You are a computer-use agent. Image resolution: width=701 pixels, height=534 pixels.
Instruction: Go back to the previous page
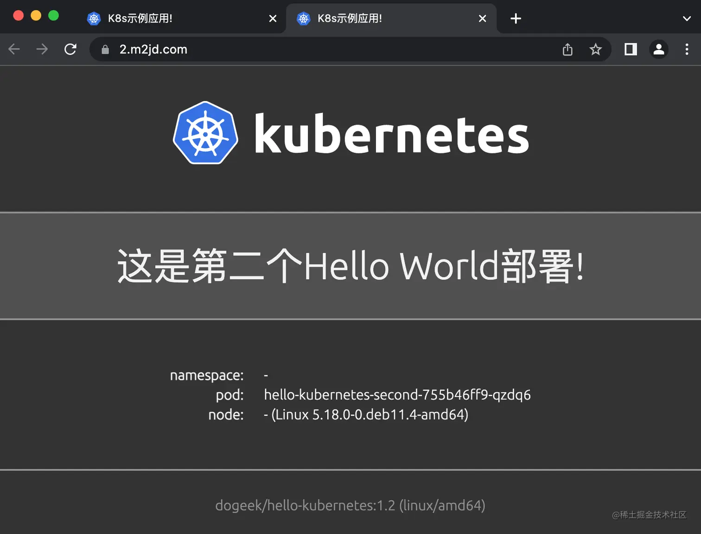[x=14, y=49]
